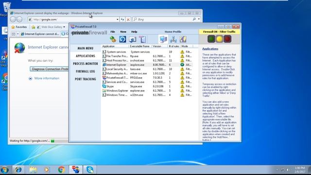This screenshot has width=311, height=175.
Task: Select the Malwarebytes mbae-svc.exe row
Action: coord(147,73)
